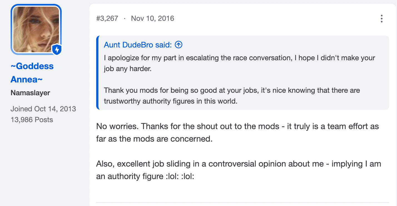The image size is (397, 206).
Task: Click the quoted "I apologize for my part" paragraph
Action: 240,63
